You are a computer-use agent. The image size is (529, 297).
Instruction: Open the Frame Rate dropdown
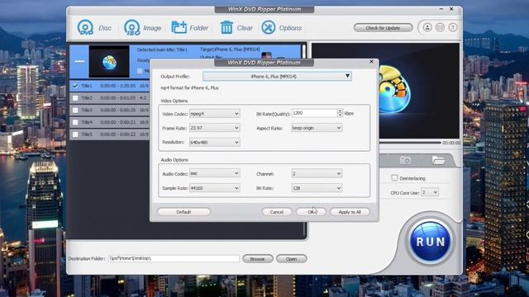pyautogui.click(x=215, y=128)
